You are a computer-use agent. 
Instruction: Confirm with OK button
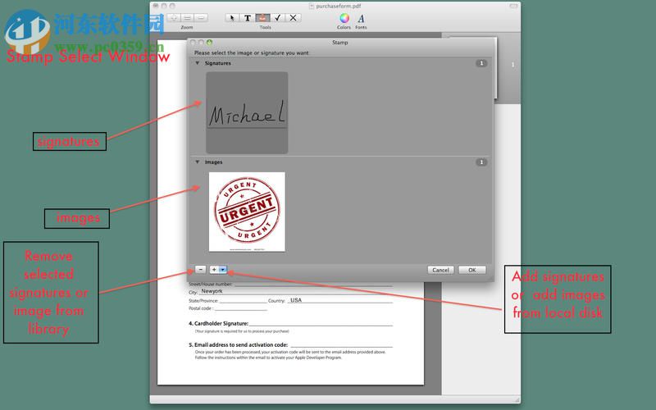(472, 270)
